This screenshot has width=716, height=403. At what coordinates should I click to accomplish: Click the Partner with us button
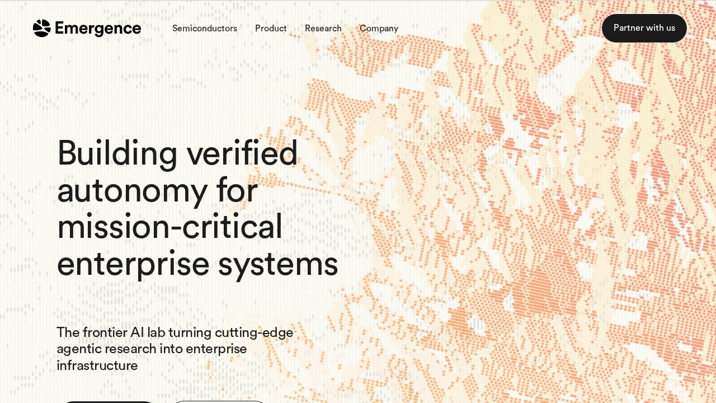click(x=644, y=28)
